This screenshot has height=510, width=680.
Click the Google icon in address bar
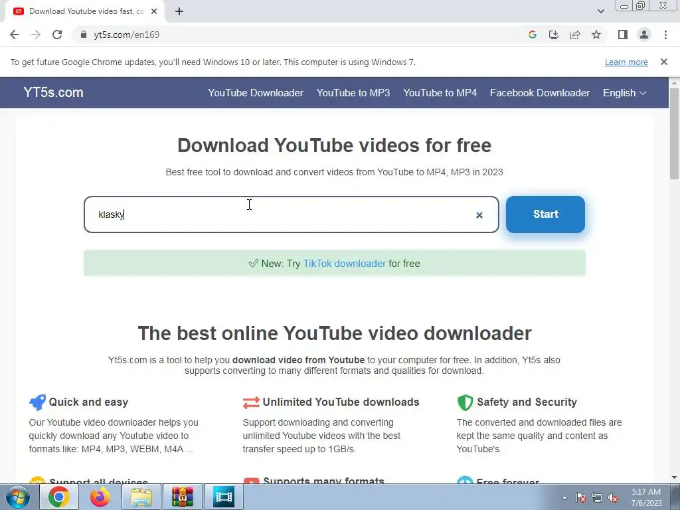click(533, 35)
